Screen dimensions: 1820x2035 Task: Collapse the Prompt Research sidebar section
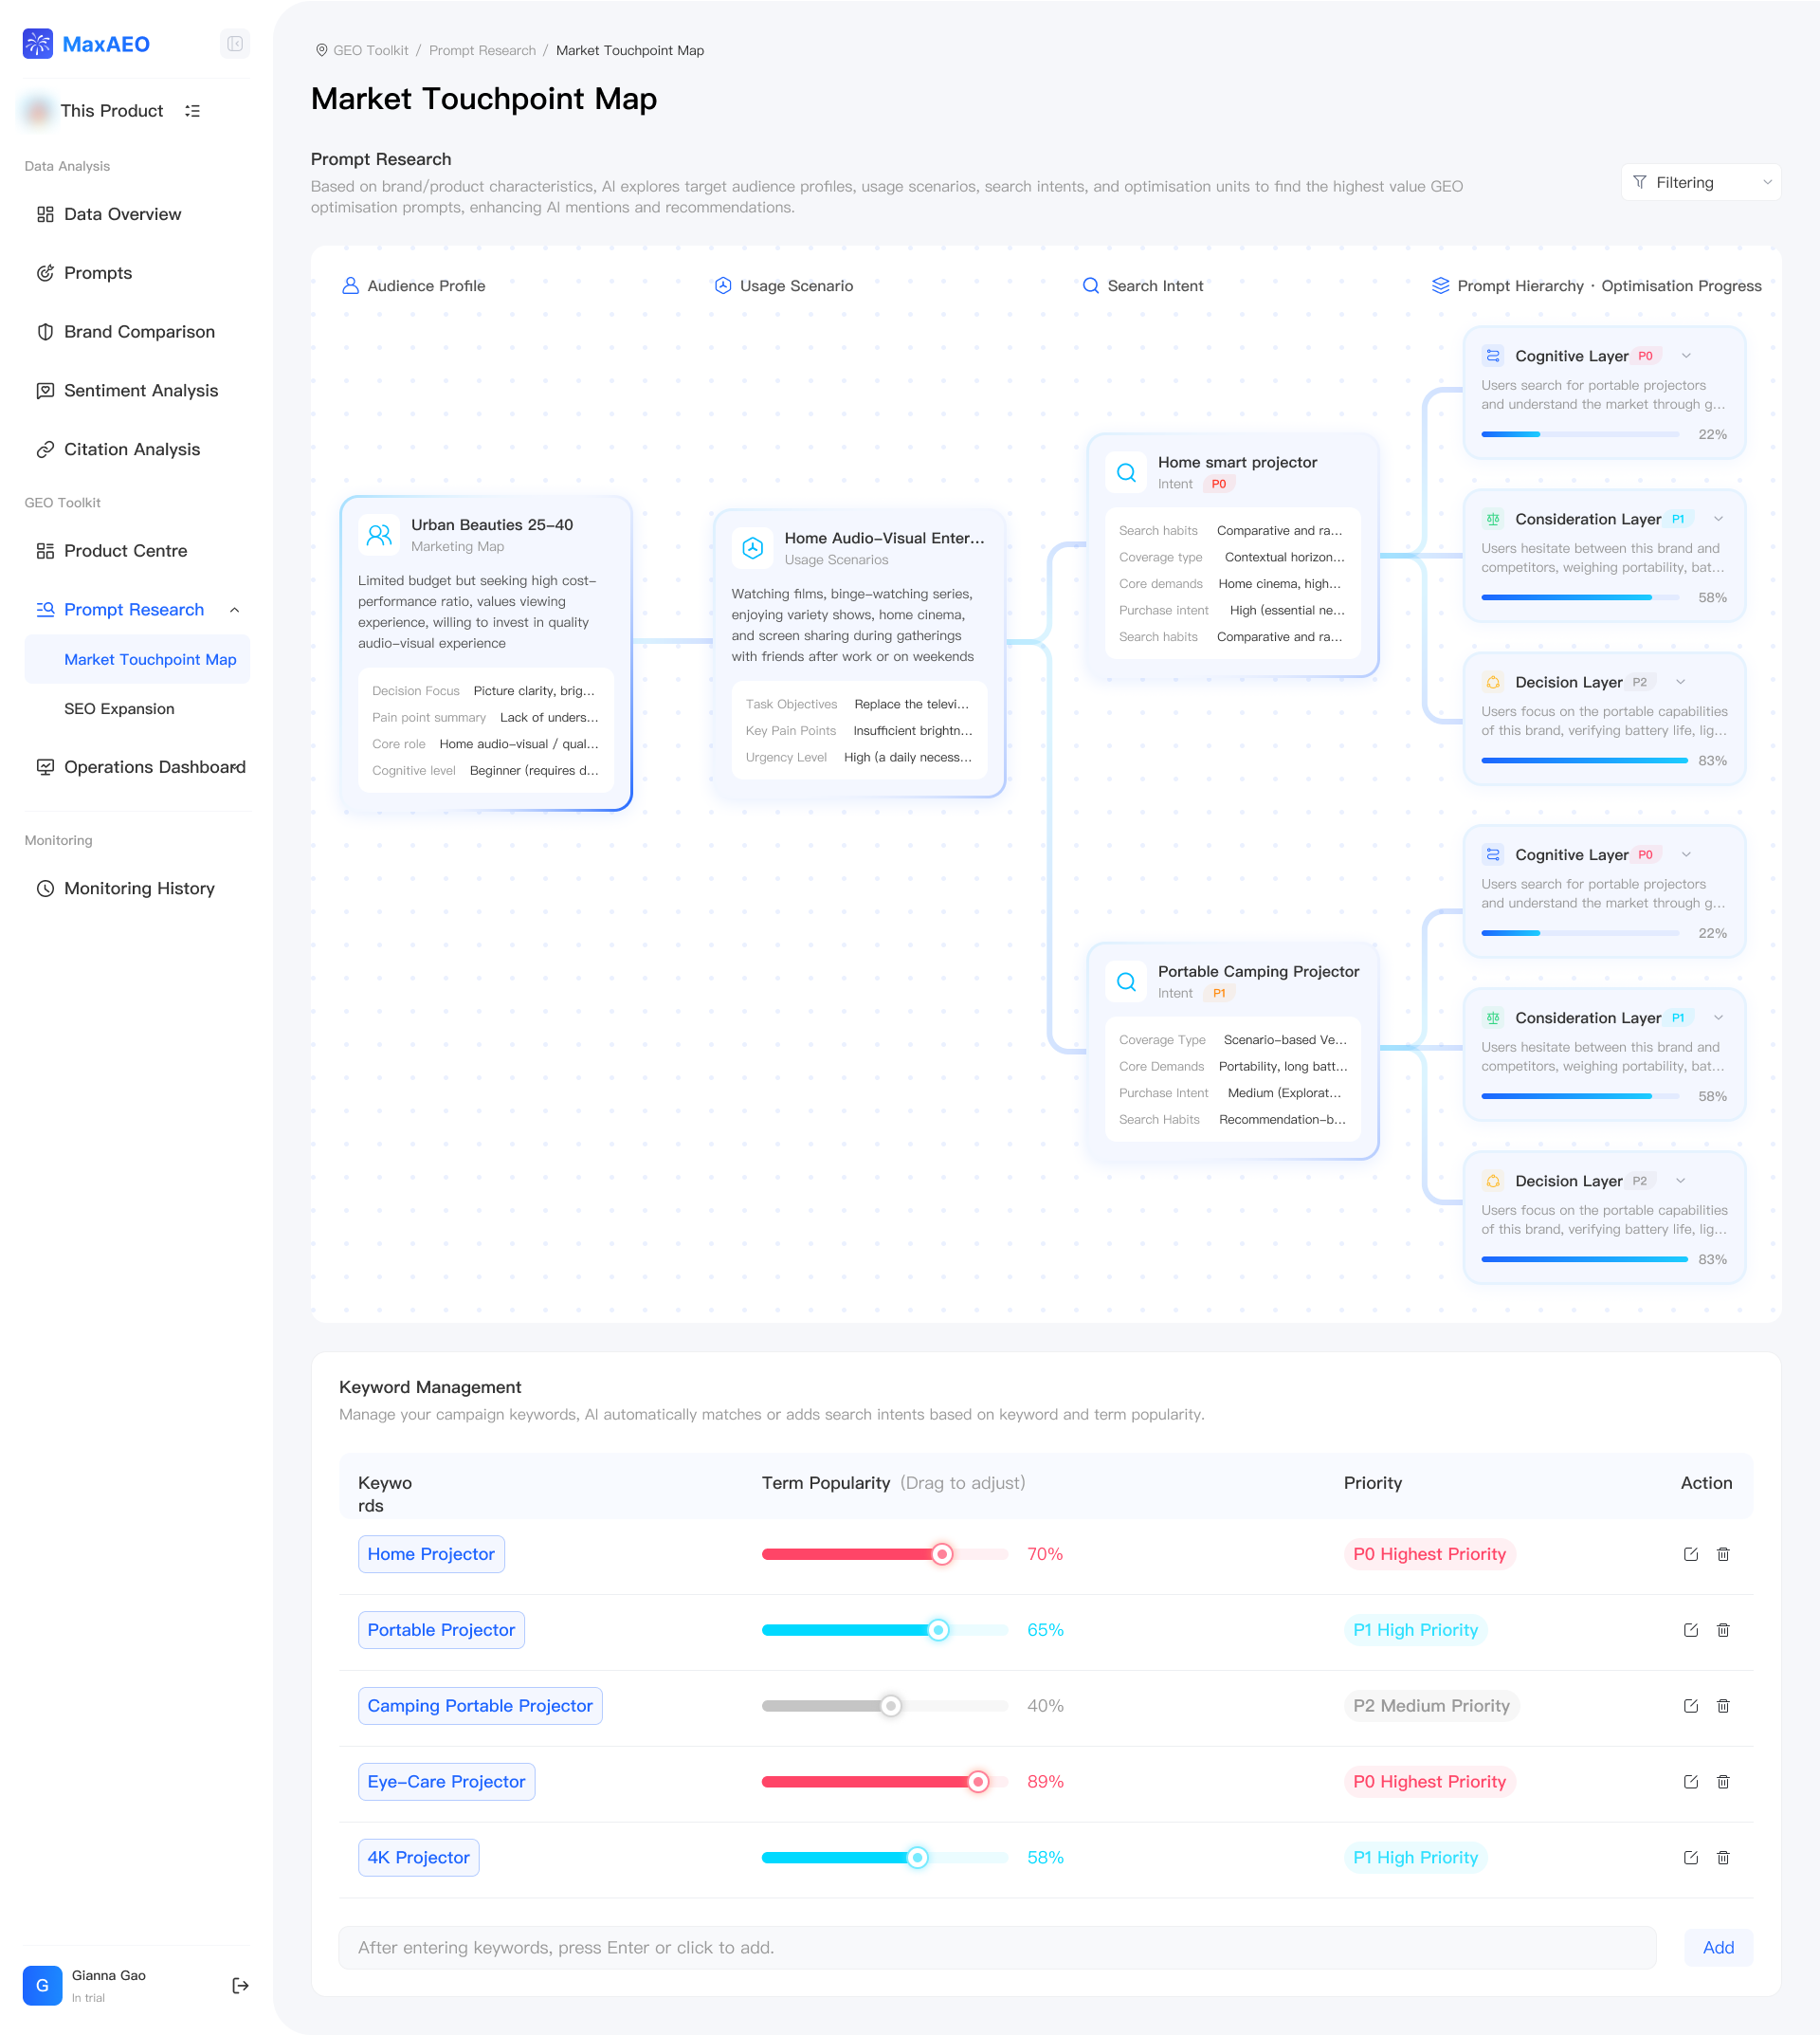click(x=234, y=611)
